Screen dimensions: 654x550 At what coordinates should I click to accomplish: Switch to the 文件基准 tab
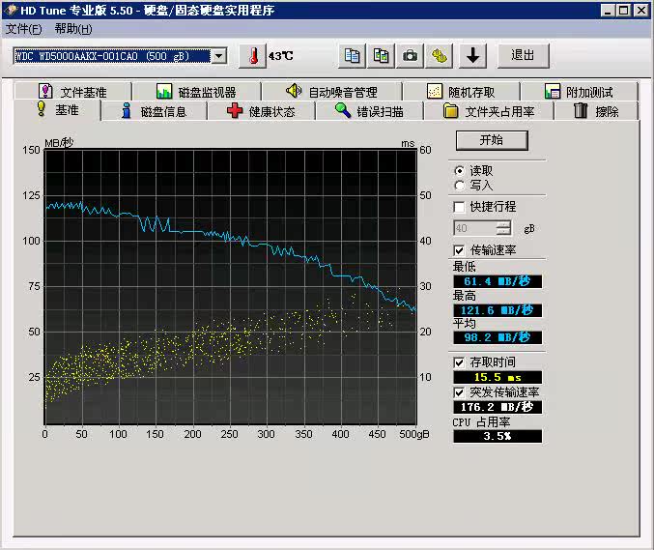(x=72, y=92)
